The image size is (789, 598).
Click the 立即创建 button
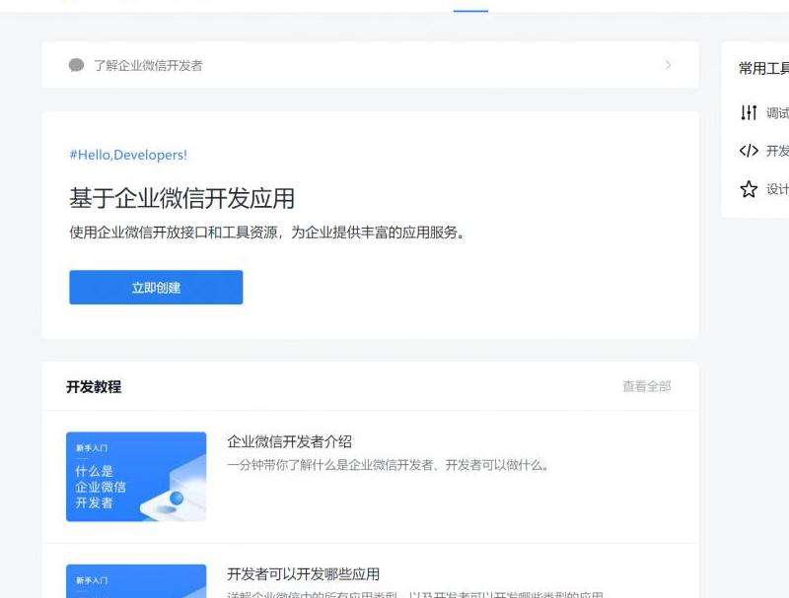[156, 288]
